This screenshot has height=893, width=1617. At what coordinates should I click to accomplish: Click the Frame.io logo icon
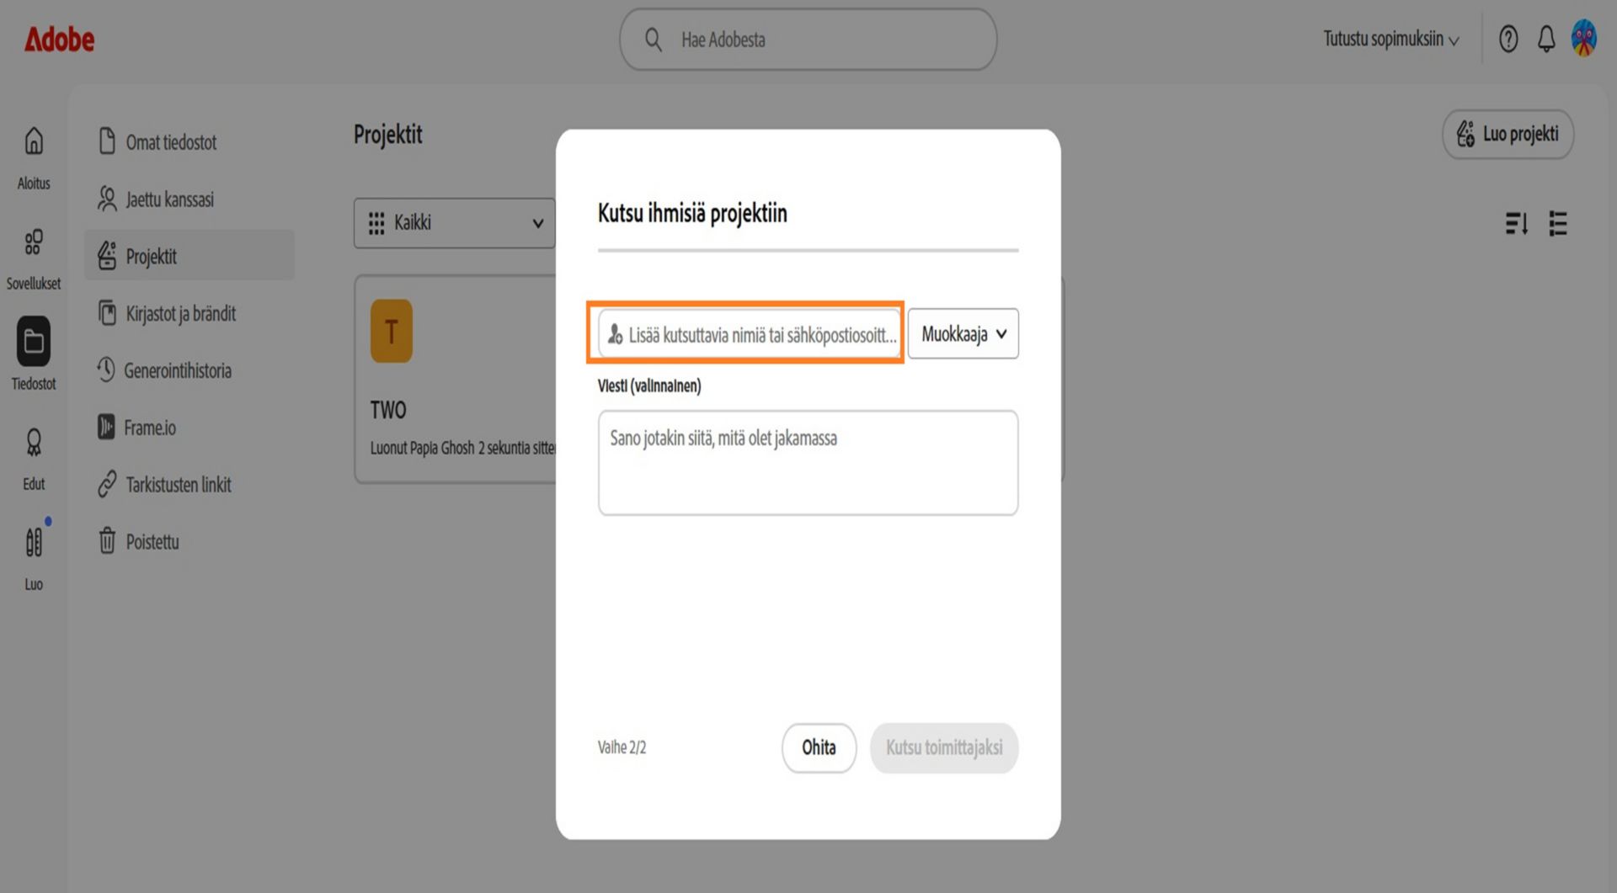(106, 427)
